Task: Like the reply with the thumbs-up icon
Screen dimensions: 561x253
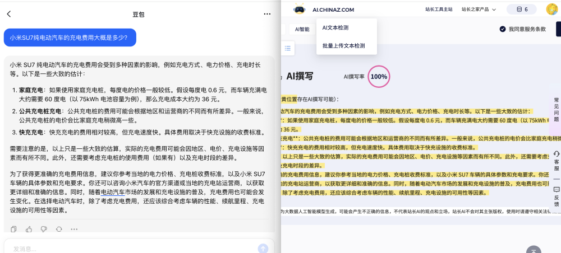Action: pos(29,229)
